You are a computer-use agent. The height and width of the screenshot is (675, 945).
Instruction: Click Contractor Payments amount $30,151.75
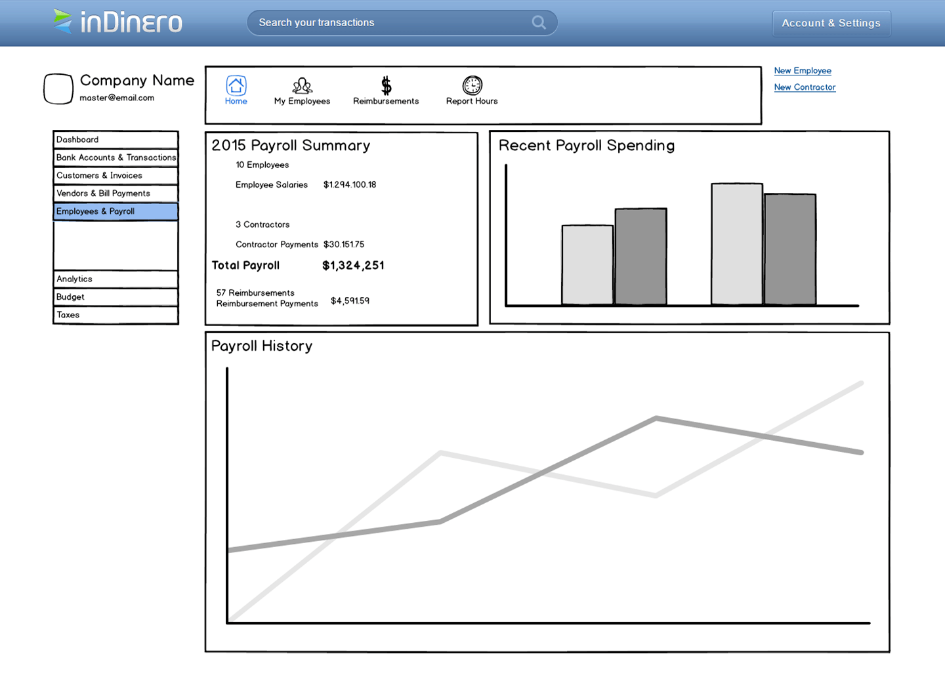[x=344, y=244]
